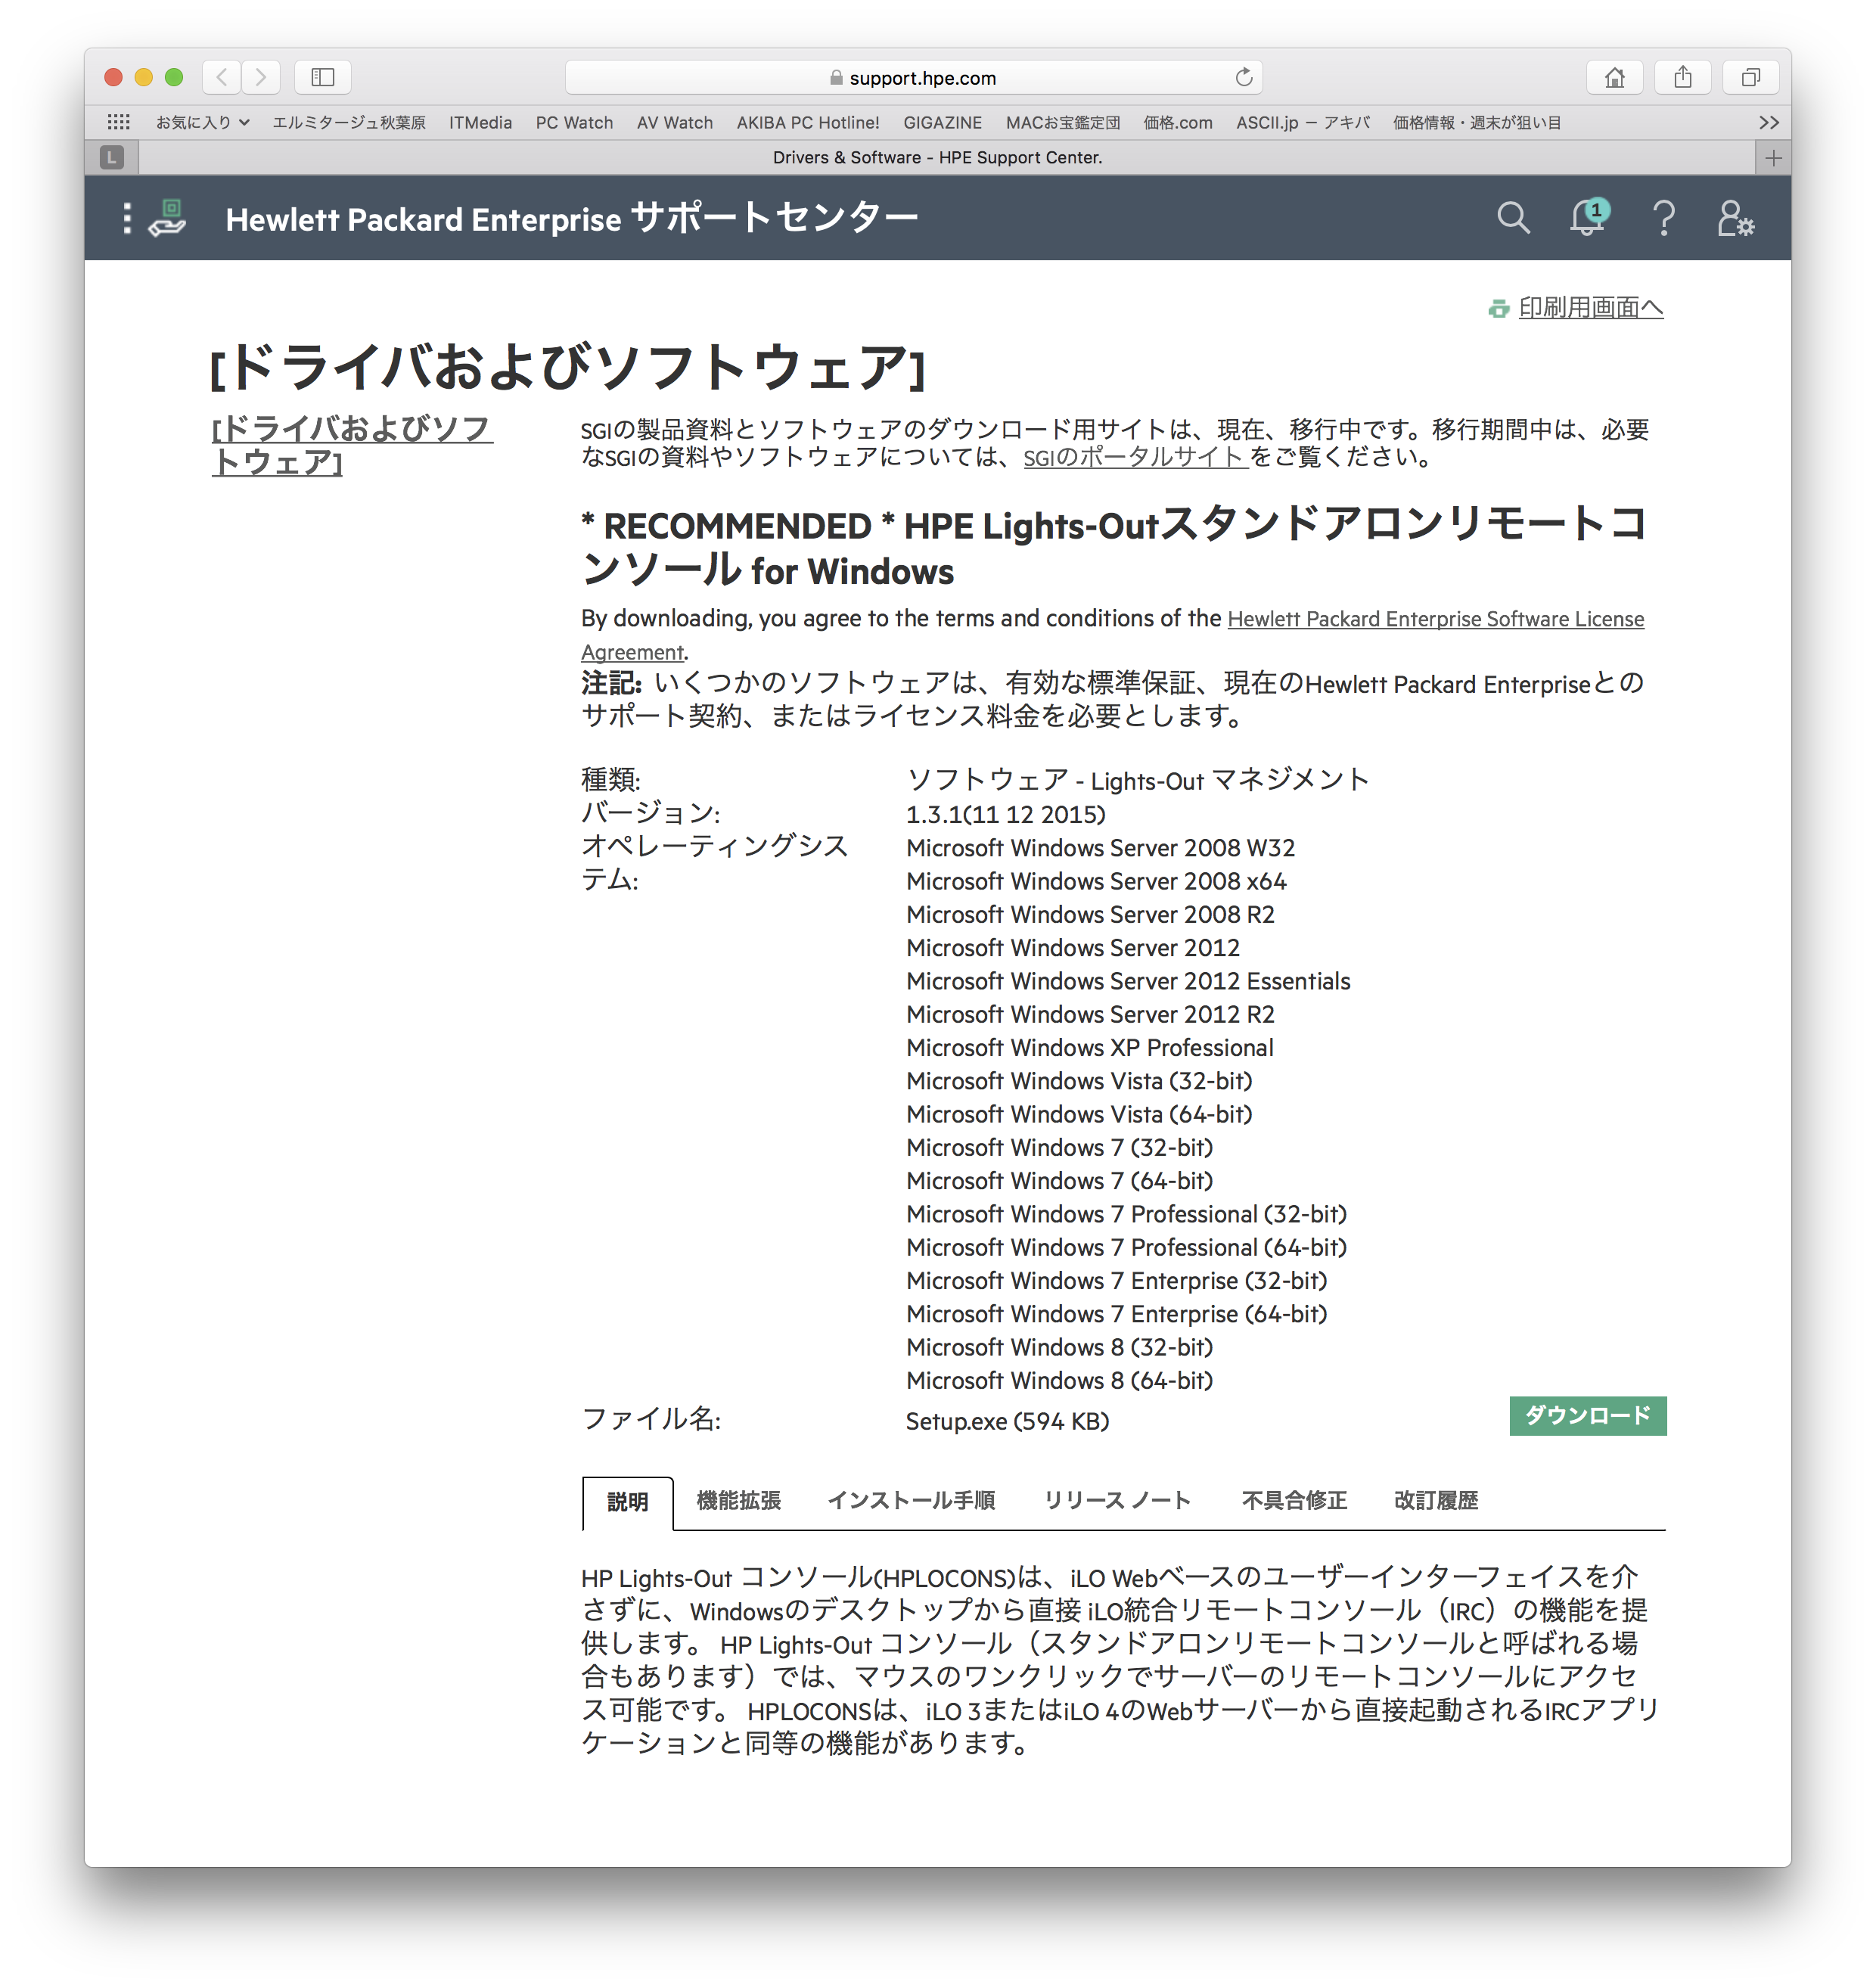Select the 説明 tab

627,1502
